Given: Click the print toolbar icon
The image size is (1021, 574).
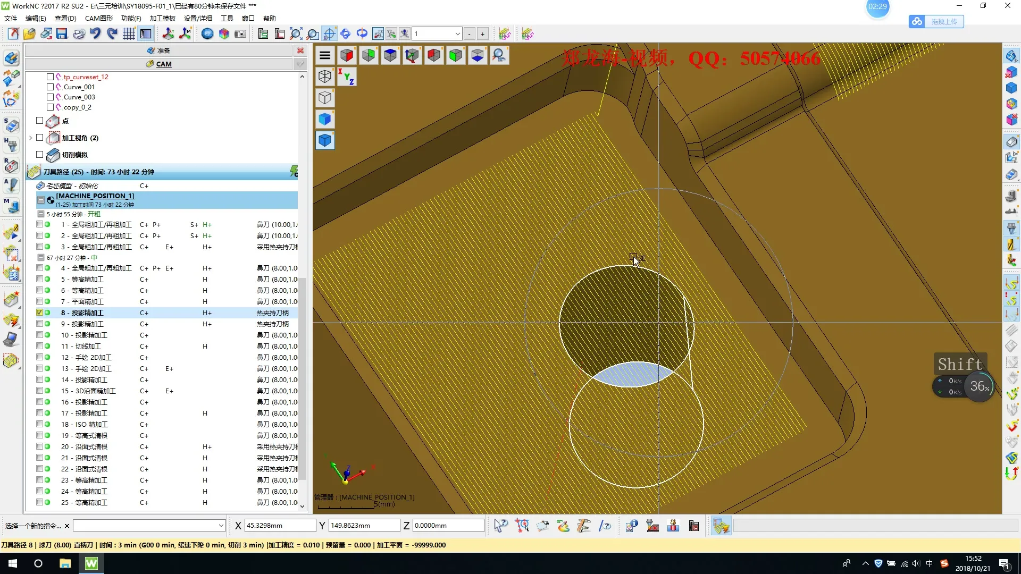Looking at the screenshot, I should (79, 34).
